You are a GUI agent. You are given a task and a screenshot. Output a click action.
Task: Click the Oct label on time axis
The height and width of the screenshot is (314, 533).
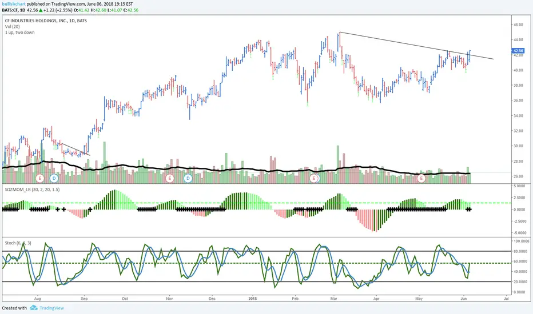(x=125, y=299)
